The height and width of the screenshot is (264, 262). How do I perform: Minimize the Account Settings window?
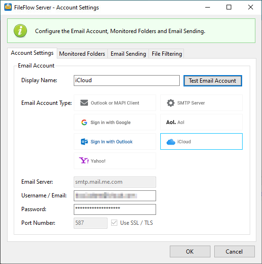click(x=208, y=7)
